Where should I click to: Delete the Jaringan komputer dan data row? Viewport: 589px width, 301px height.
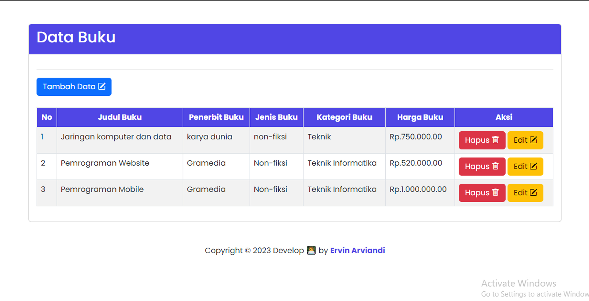[x=482, y=140]
